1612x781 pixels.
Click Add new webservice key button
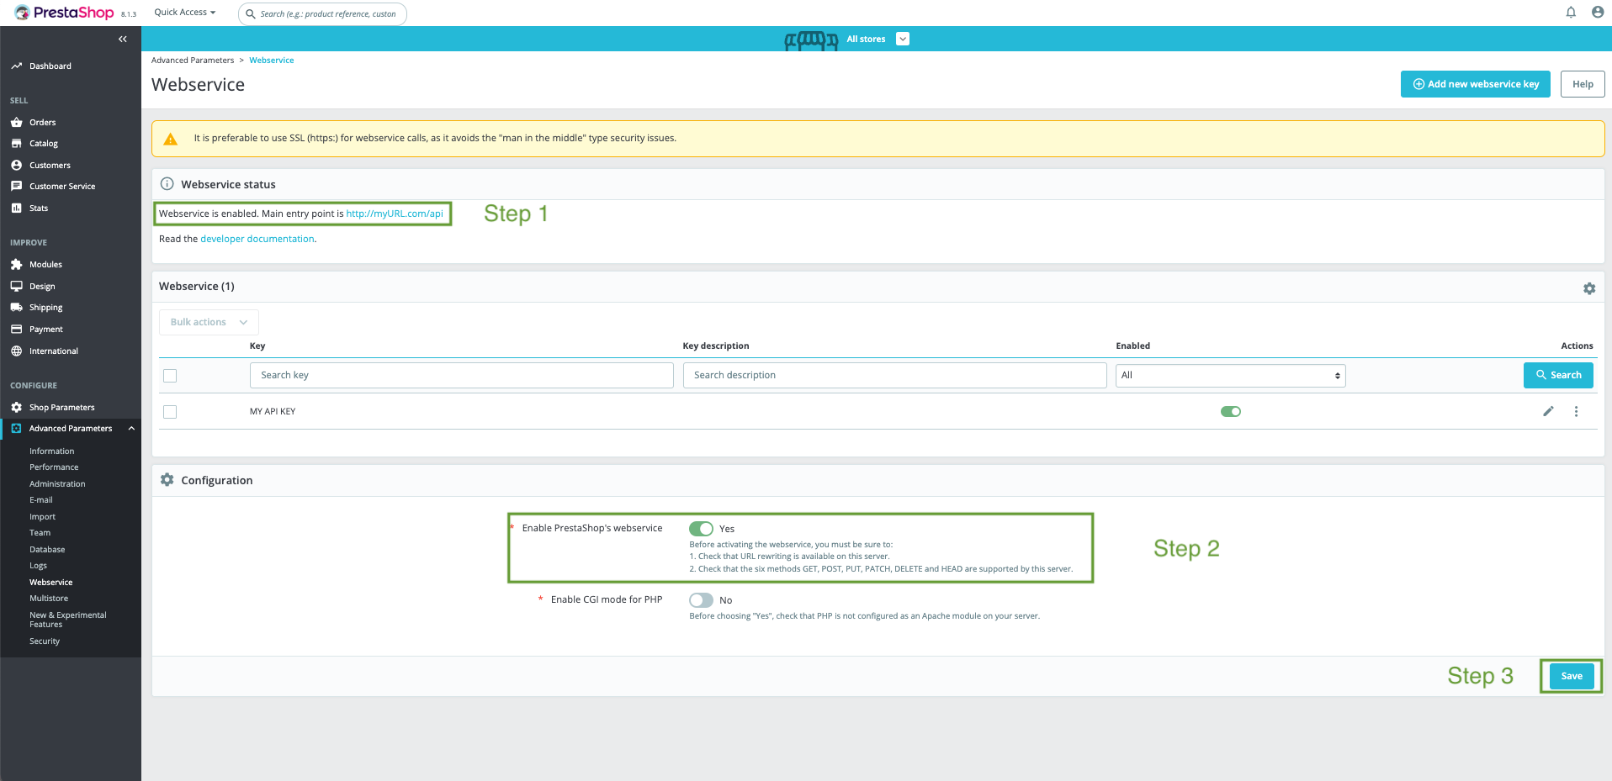tap(1475, 84)
